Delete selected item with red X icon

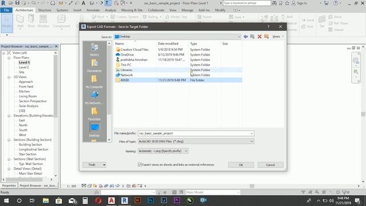click(x=259, y=37)
